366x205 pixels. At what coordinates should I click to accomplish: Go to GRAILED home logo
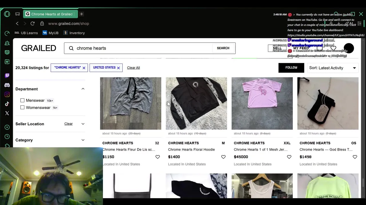(x=39, y=48)
